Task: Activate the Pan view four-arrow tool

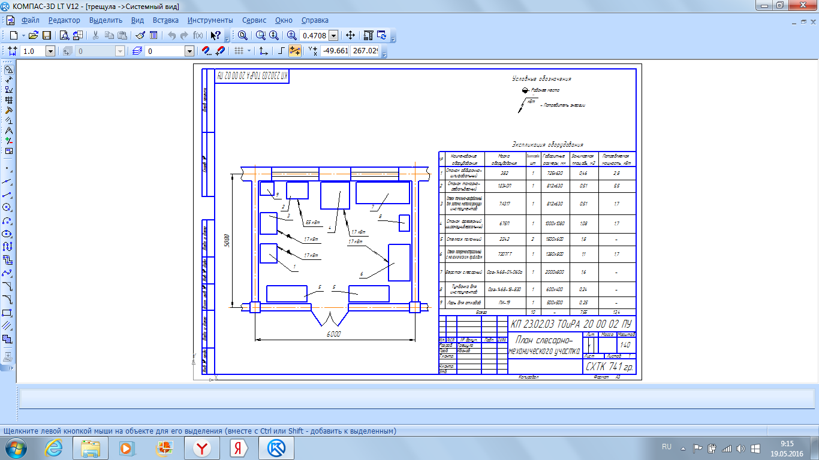Action: 351,35
